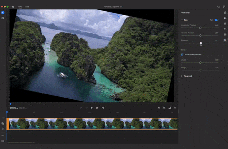
Task: Click the go to end playback button
Action: (103, 108)
